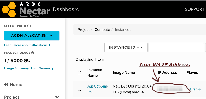Click the NeCTAR Ubuntu 20.04 LTS image cell
The width and height of the screenshot is (206, 99).
click(132, 89)
